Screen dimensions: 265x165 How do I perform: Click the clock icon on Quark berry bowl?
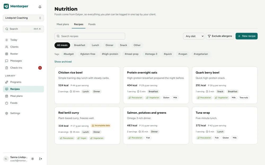point(207,92)
